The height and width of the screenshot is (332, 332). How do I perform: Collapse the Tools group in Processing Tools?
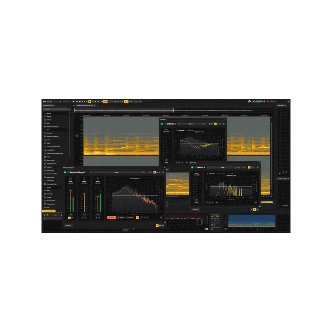[x=45, y=130]
